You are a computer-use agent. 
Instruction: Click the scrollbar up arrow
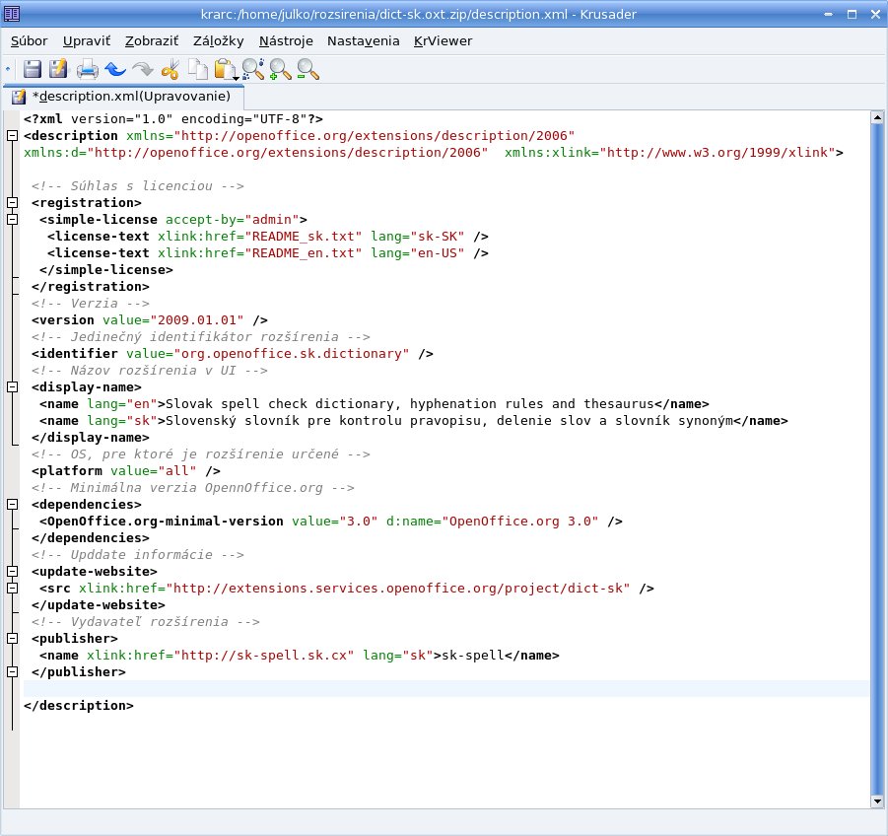pos(877,118)
